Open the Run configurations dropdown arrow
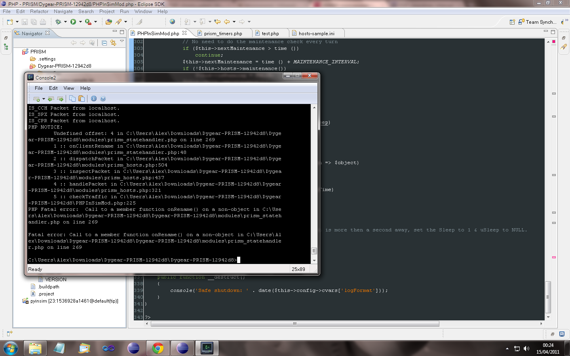570x356 pixels. [80, 22]
